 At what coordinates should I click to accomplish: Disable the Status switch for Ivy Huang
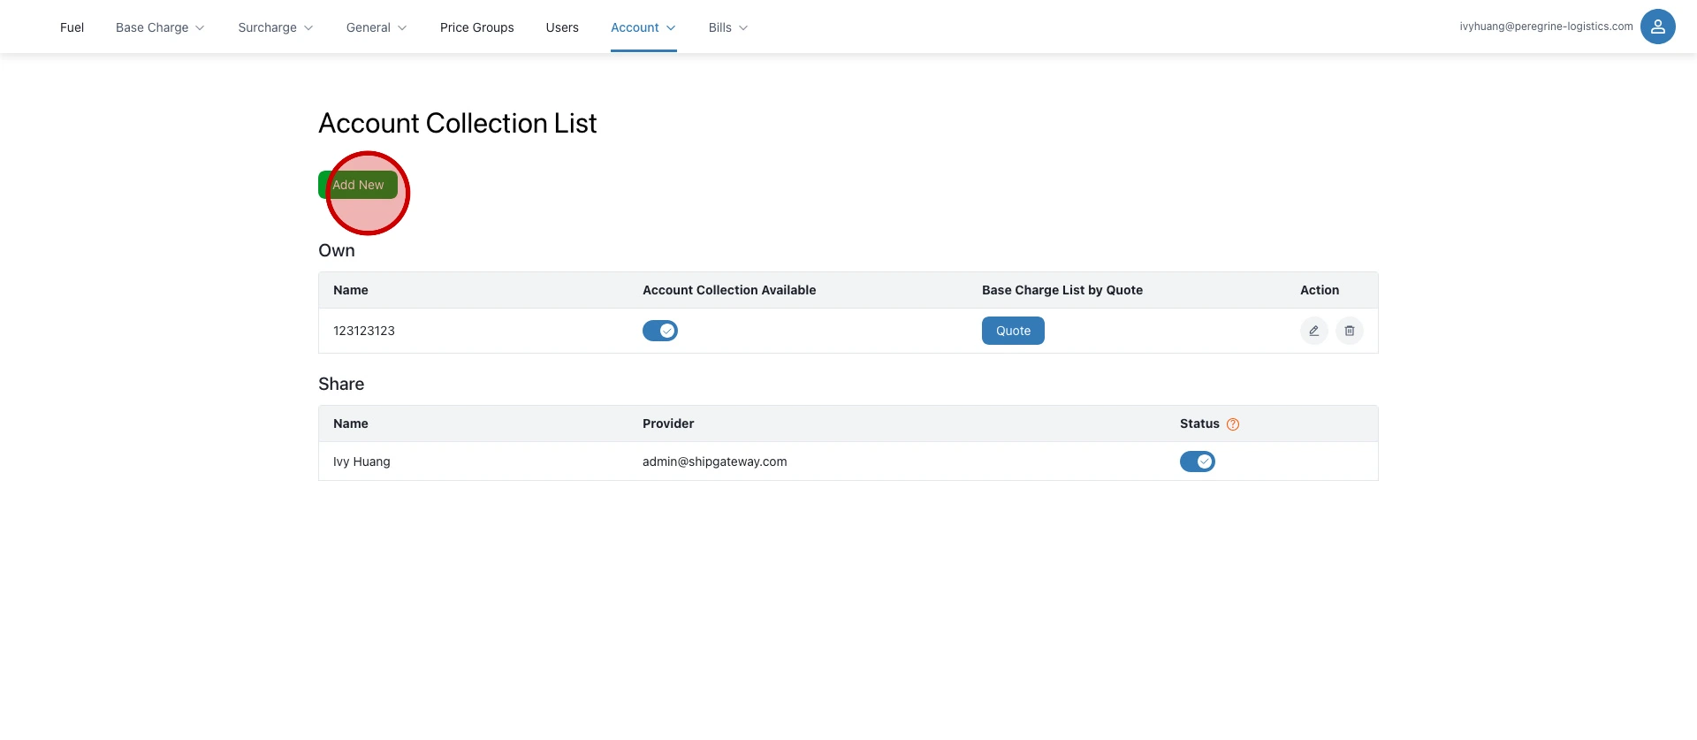tap(1197, 462)
